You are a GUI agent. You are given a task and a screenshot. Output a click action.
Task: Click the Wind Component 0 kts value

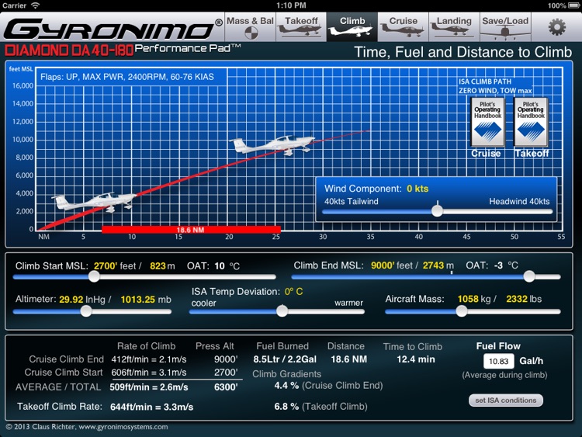coord(417,189)
